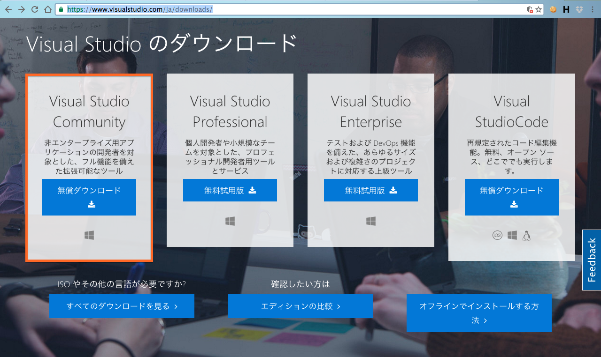Open オフラインでインストールする方法
The height and width of the screenshot is (357, 601).
[479, 313]
